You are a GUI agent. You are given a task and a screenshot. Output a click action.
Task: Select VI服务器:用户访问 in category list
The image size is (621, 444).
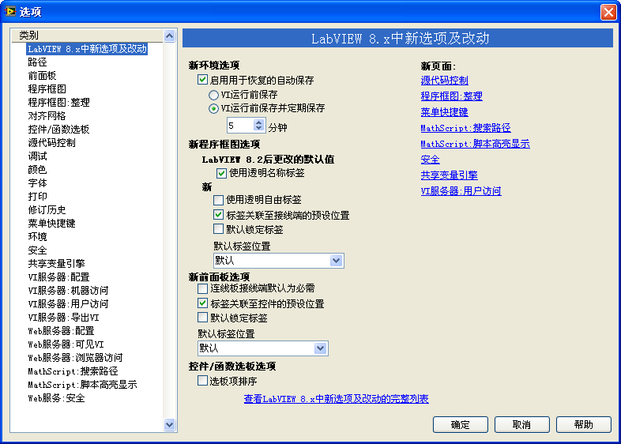[68, 304]
